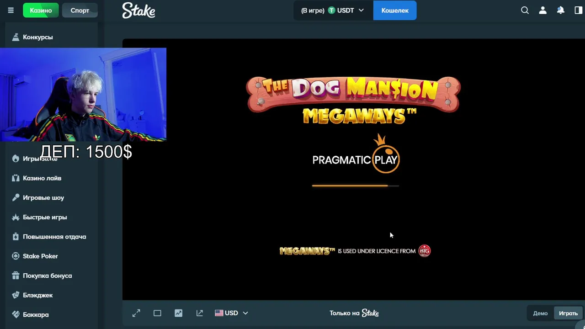The image size is (585, 329).
Task: Click the Stake logo
Action: point(138,10)
